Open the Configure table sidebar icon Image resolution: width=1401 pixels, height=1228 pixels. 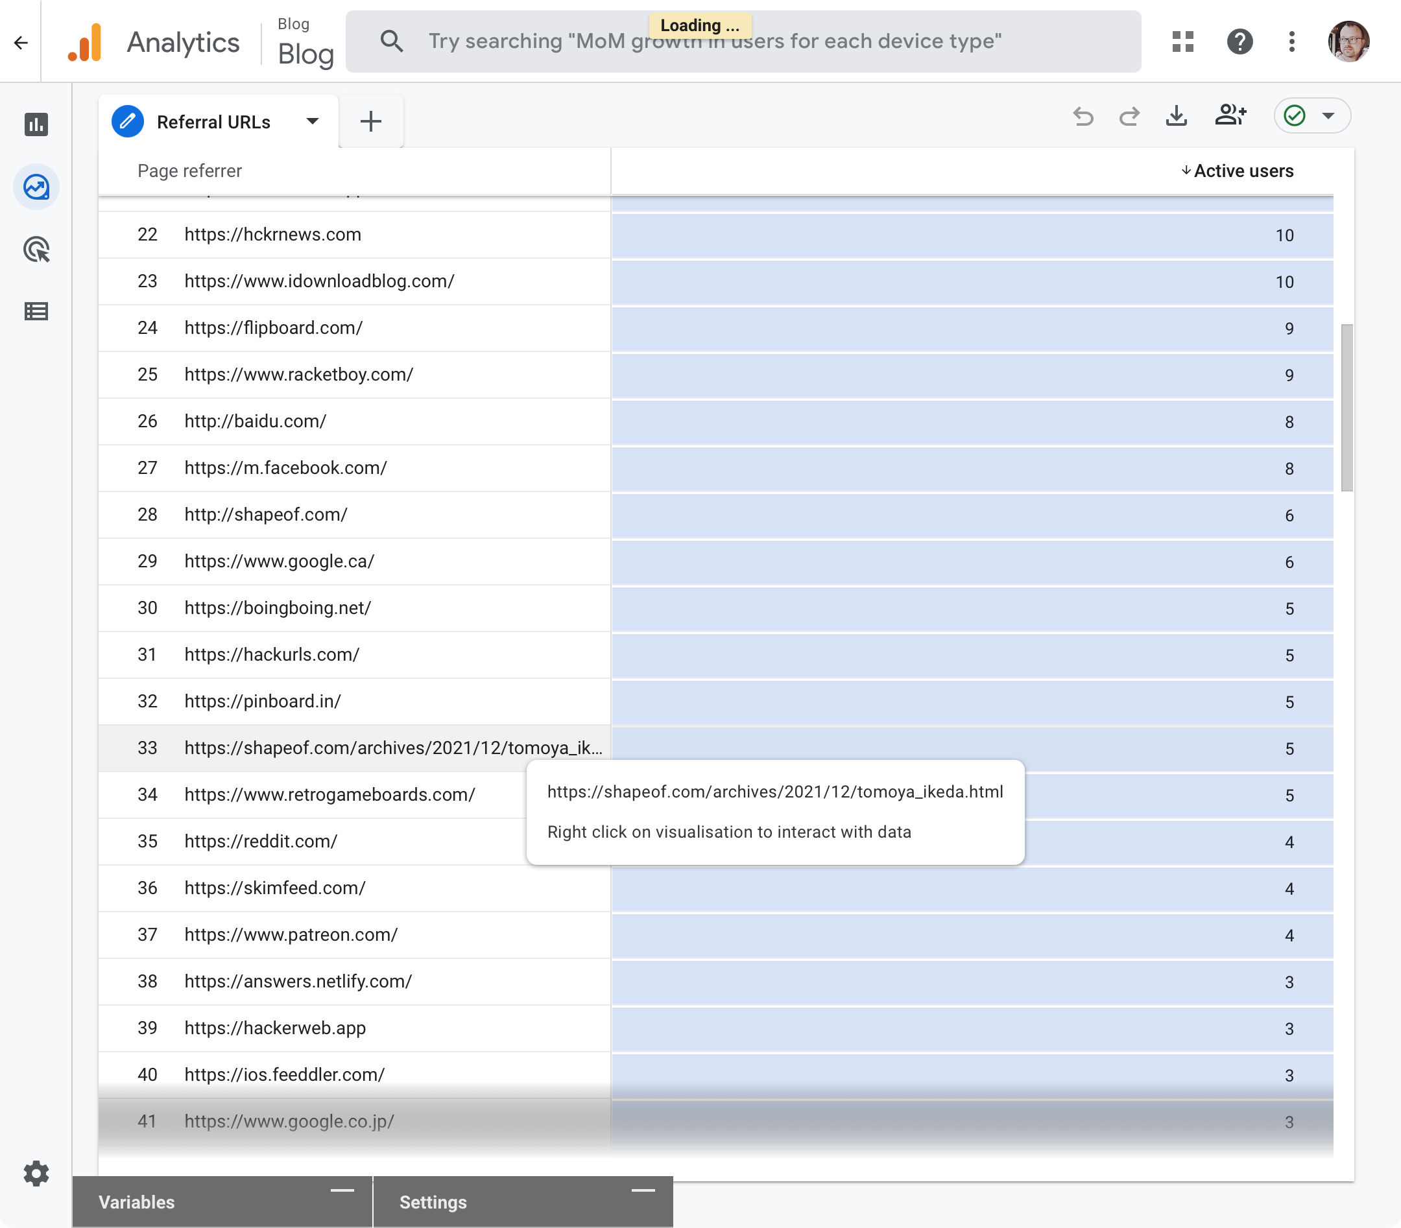click(x=36, y=311)
